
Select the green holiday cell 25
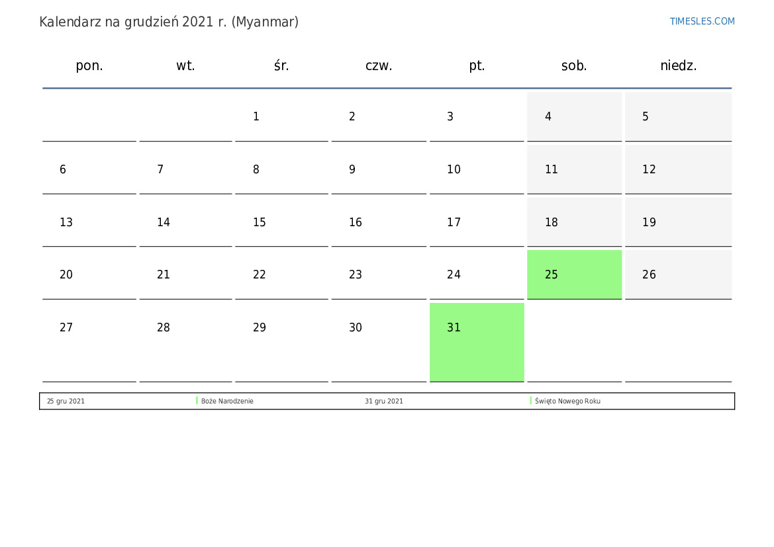click(x=575, y=274)
